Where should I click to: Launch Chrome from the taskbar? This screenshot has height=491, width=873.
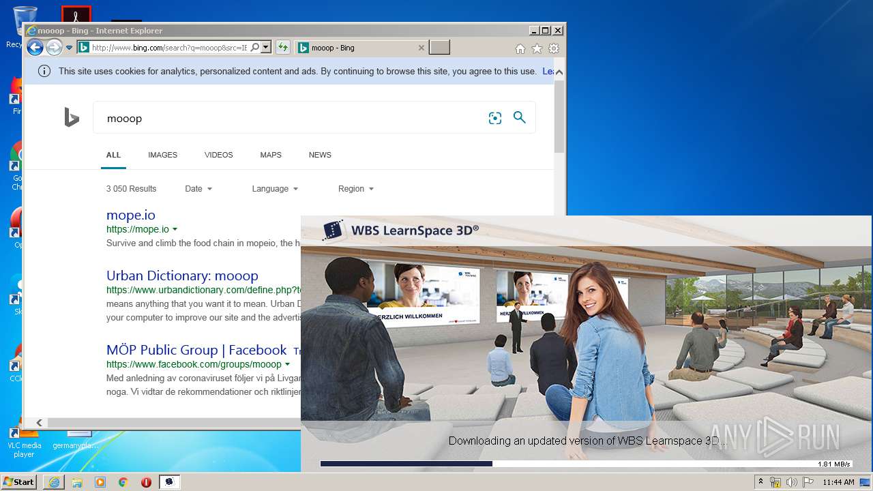tap(123, 482)
